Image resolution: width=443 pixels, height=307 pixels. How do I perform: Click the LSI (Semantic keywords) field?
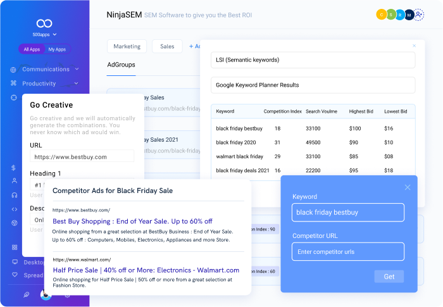tap(313, 60)
